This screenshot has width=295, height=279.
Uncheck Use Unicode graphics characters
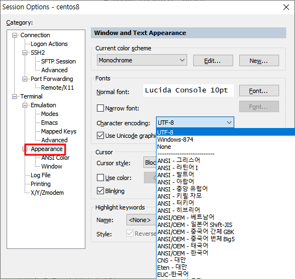click(x=100, y=136)
